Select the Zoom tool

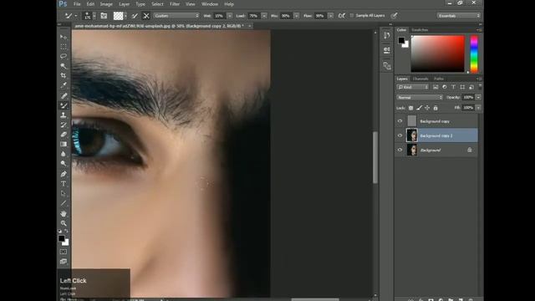(x=64, y=223)
